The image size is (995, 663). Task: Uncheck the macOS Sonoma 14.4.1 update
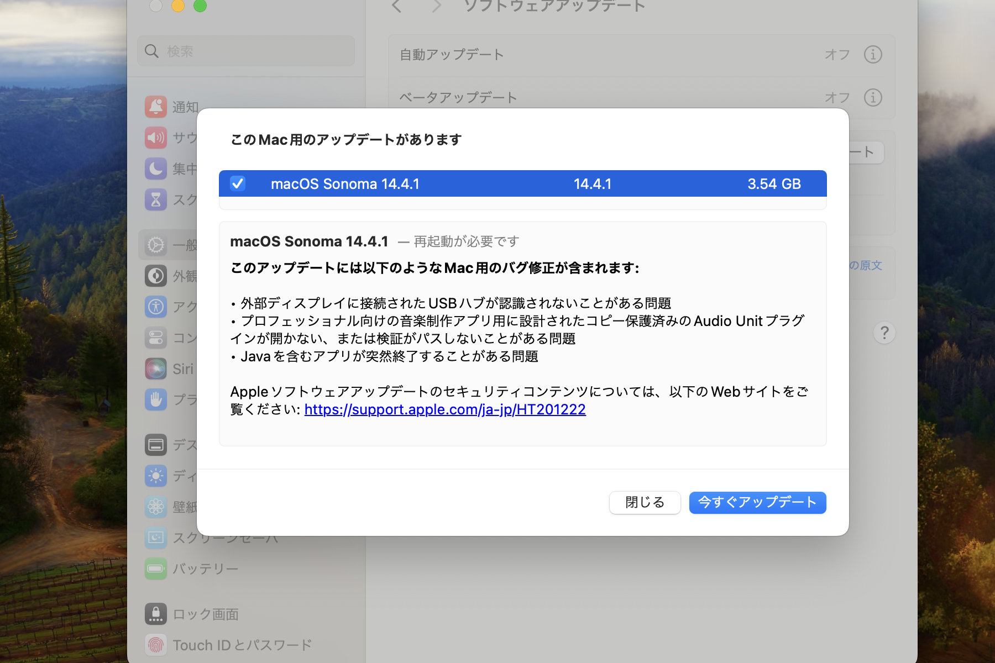coord(238,183)
